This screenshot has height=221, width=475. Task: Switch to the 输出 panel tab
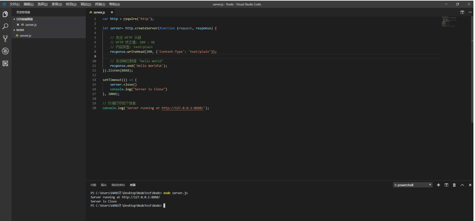point(104,185)
